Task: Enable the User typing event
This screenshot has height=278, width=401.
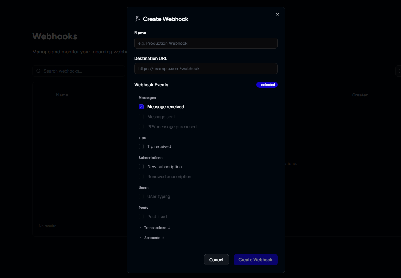Action: click(x=141, y=196)
